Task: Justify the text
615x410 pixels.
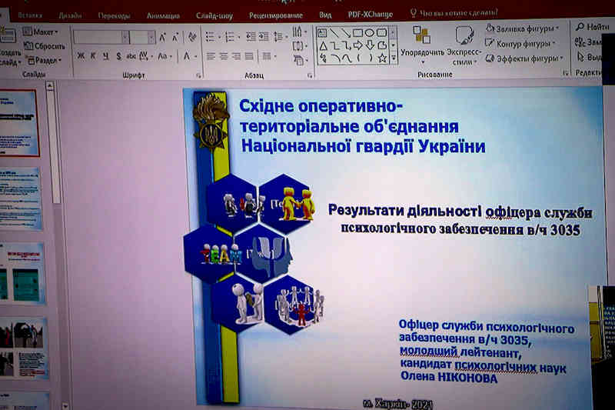Action: click(x=249, y=57)
